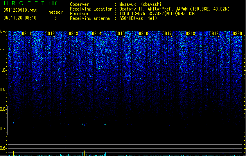Click the 0920 time marker

tap(237, 34)
